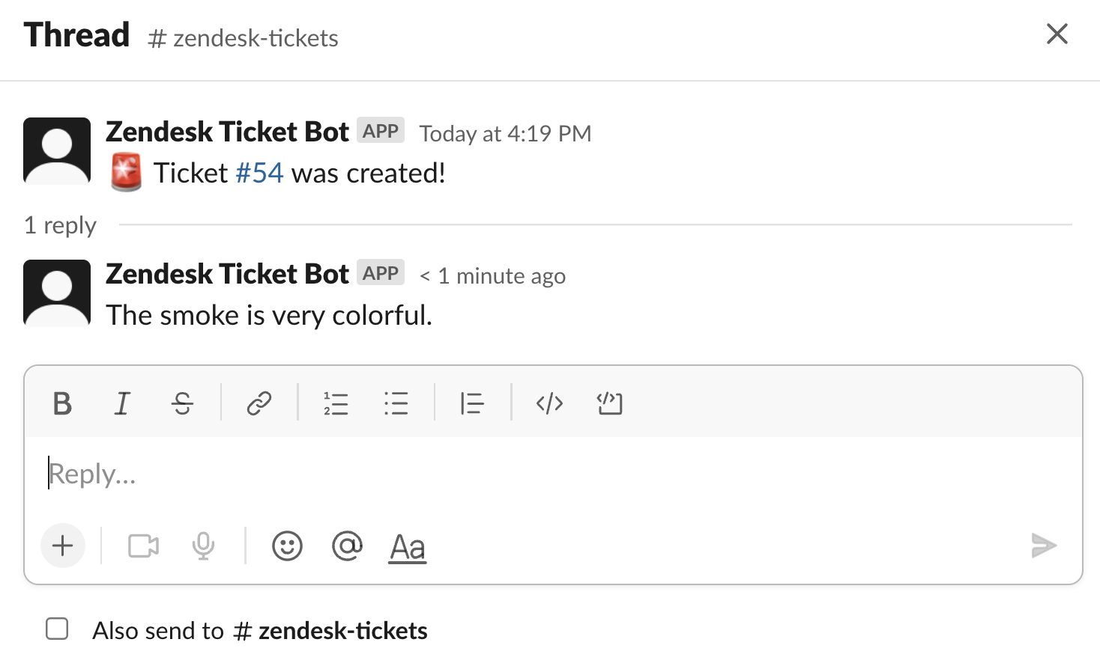This screenshot has width=1100, height=657.
Task: Toggle bold formatting in reply toolbar
Action: [x=63, y=403]
